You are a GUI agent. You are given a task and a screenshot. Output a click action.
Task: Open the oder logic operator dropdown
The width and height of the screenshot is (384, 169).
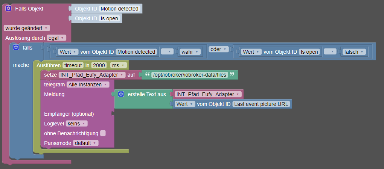[x=219, y=49]
